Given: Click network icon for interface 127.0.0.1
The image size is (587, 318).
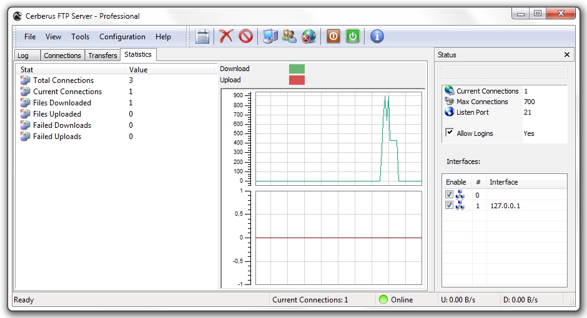Looking at the screenshot, I should point(460,205).
